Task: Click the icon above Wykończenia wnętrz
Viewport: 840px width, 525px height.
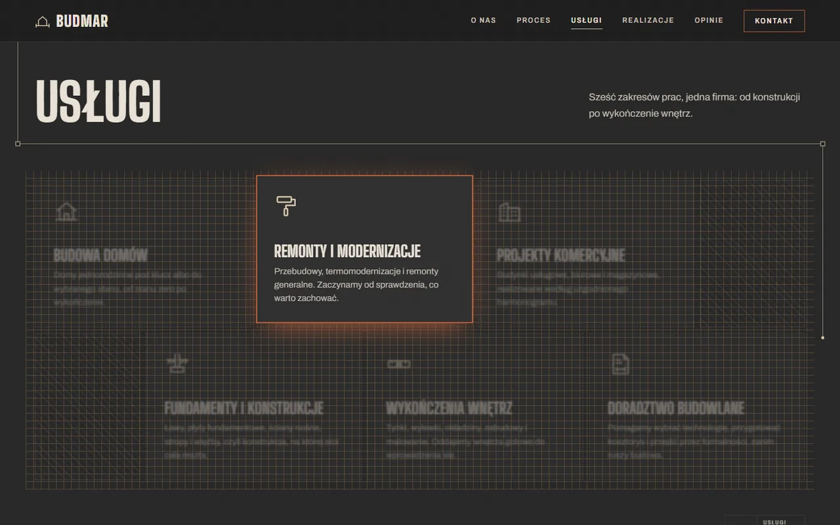Action: pyautogui.click(x=398, y=364)
